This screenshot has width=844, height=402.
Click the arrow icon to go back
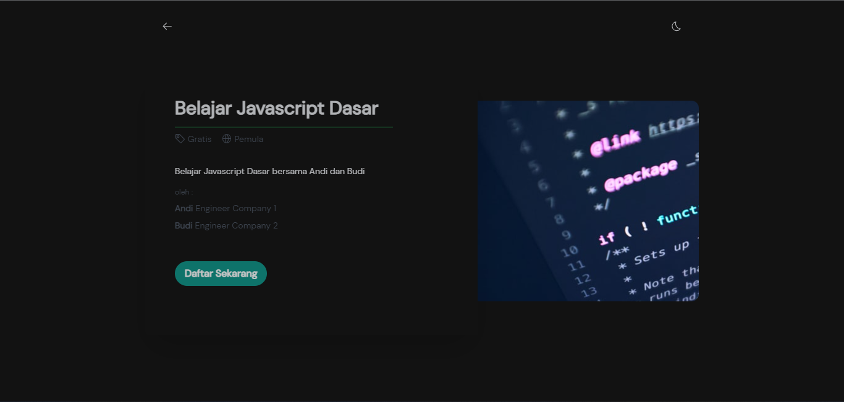point(167,26)
